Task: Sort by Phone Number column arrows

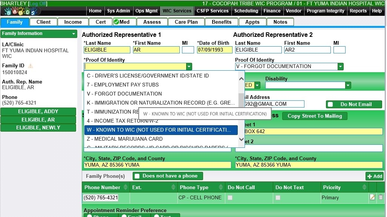Action: tap(125, 187)
